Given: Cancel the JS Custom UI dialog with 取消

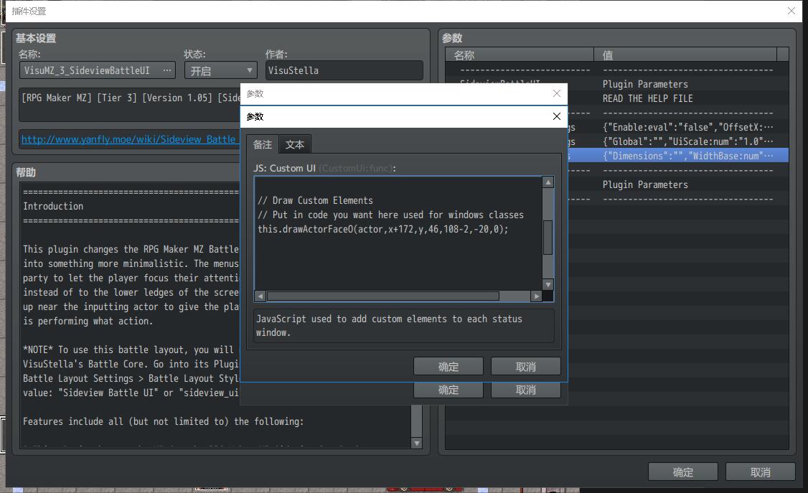Looking at the screenshot, I should tap(525, 366).
